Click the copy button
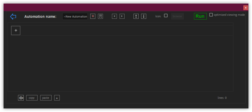Screen dimensions: 252x112 [x=32, y=98]
